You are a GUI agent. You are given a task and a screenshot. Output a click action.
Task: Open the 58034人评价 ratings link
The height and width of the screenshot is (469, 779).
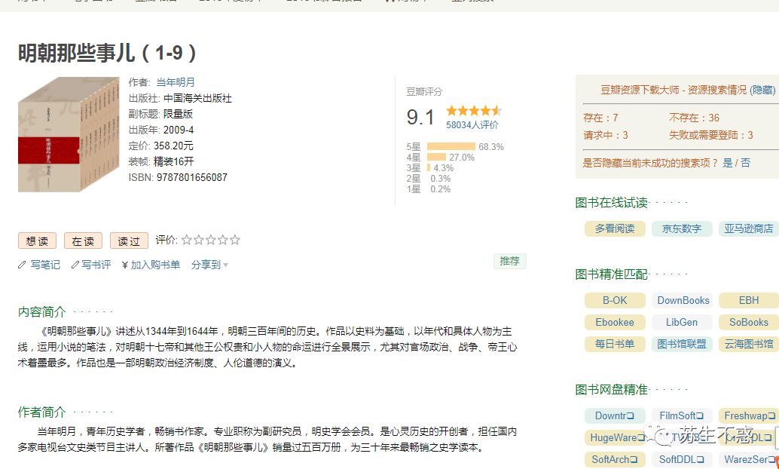(x=472, y=125)
